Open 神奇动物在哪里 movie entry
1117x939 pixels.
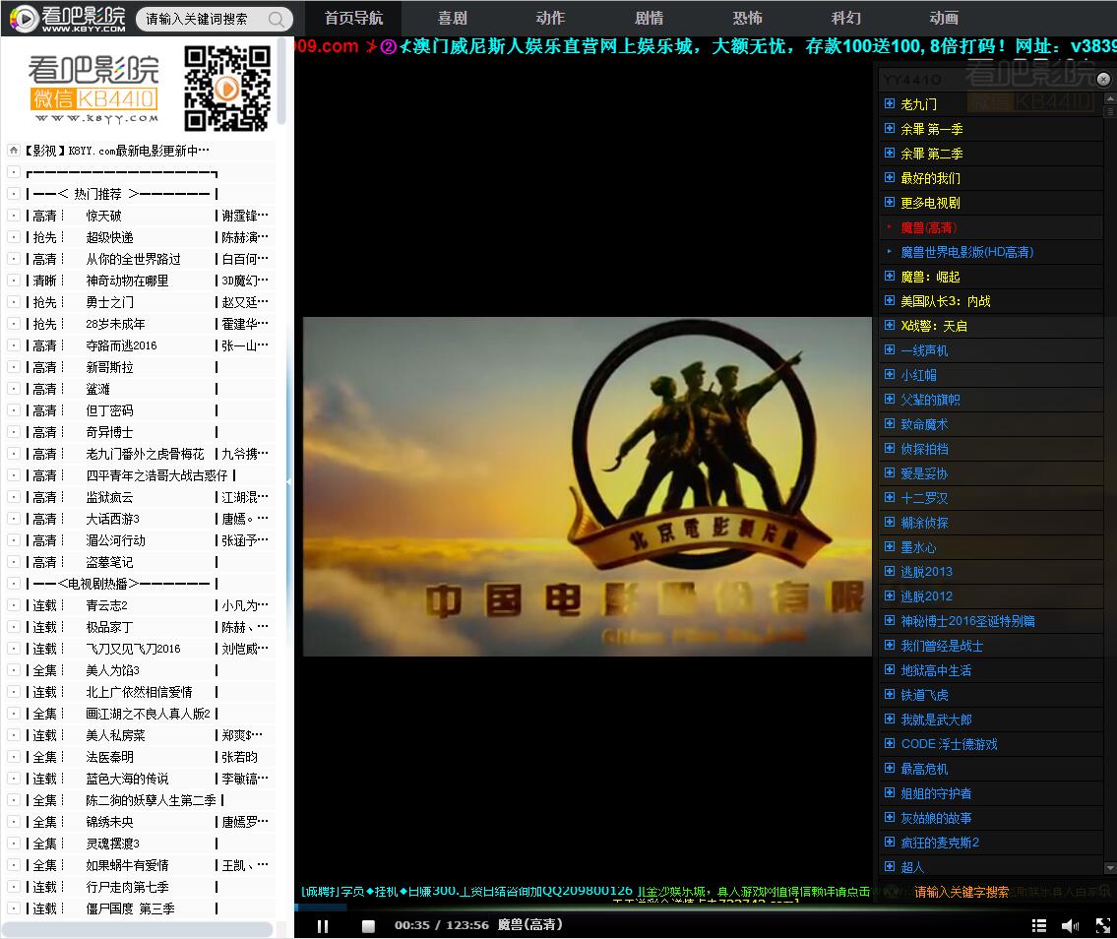[128, 281]
